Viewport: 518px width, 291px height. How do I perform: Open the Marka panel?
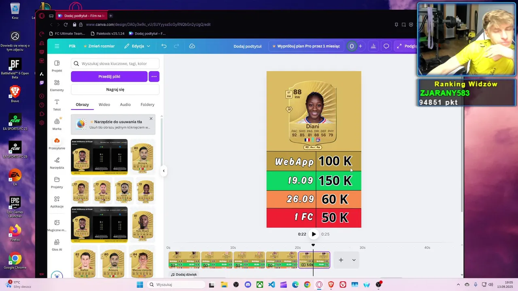(57, 124)
